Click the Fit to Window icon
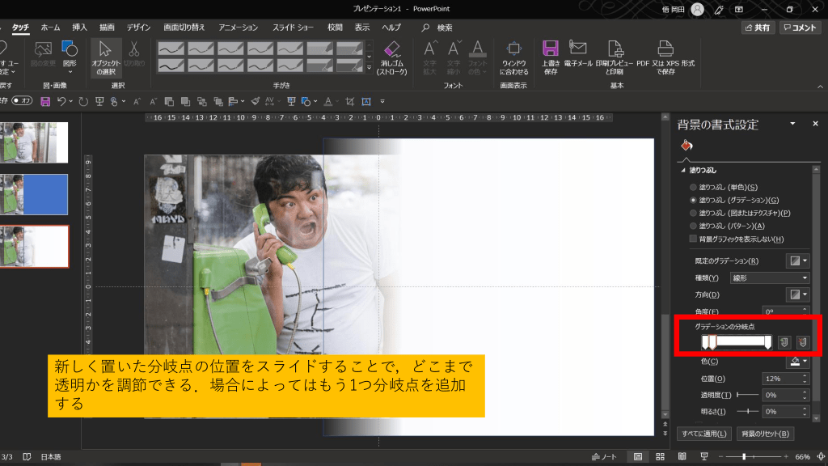828x466 pixels. [x=513, y=55]
